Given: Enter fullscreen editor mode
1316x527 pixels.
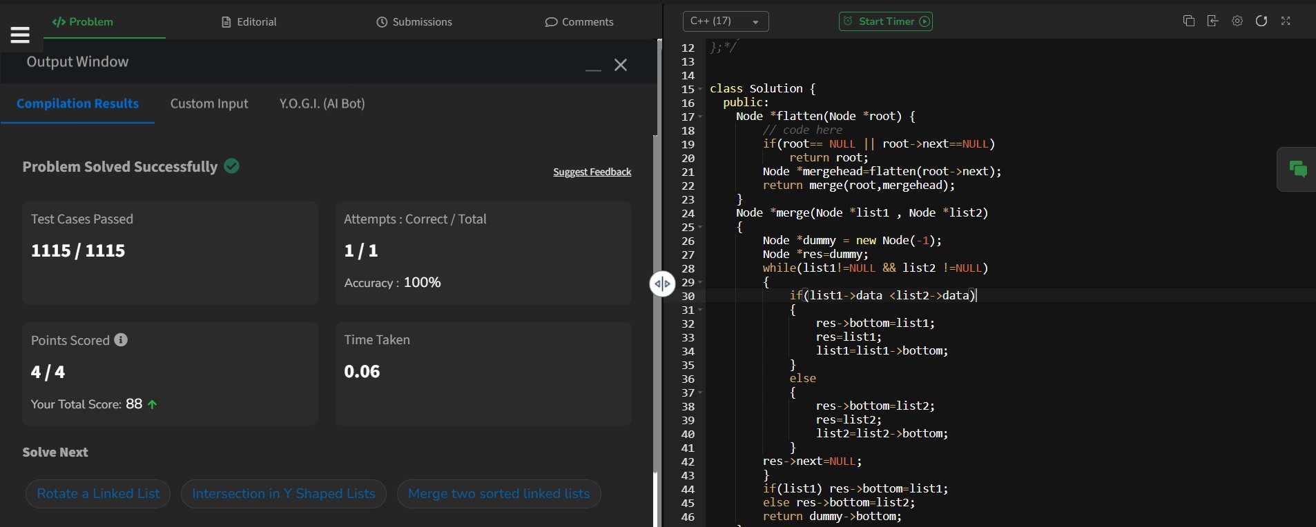Looking at the screenshot, I should [x=1286, y=21].
